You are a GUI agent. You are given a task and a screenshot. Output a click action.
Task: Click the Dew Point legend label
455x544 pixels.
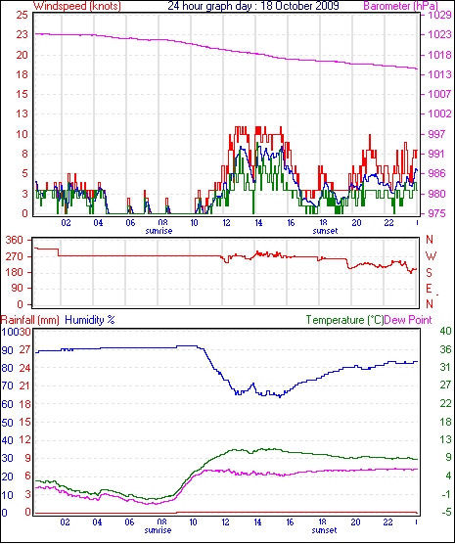tap(408, 320)
